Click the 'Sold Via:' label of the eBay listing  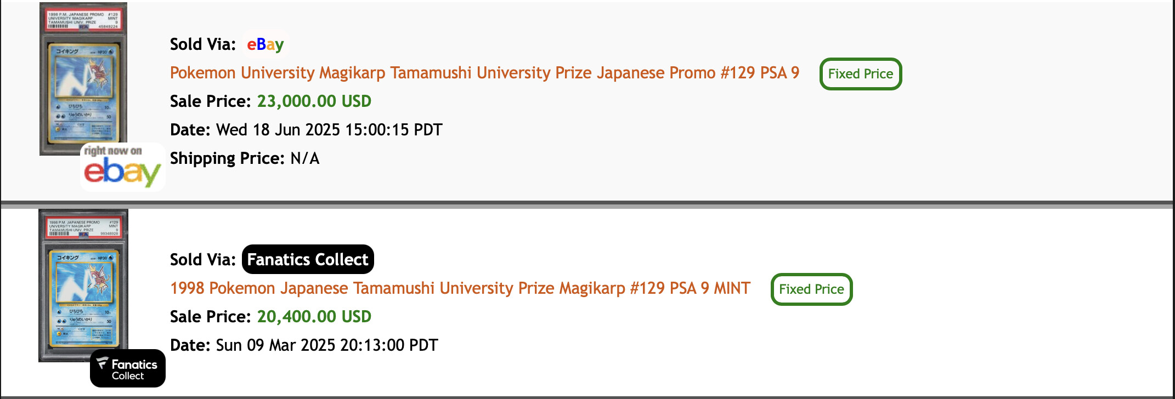(203, 44)
